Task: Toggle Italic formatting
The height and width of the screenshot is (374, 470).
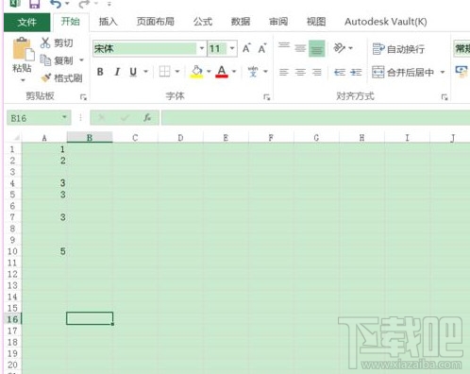Action: click(117, 72)
